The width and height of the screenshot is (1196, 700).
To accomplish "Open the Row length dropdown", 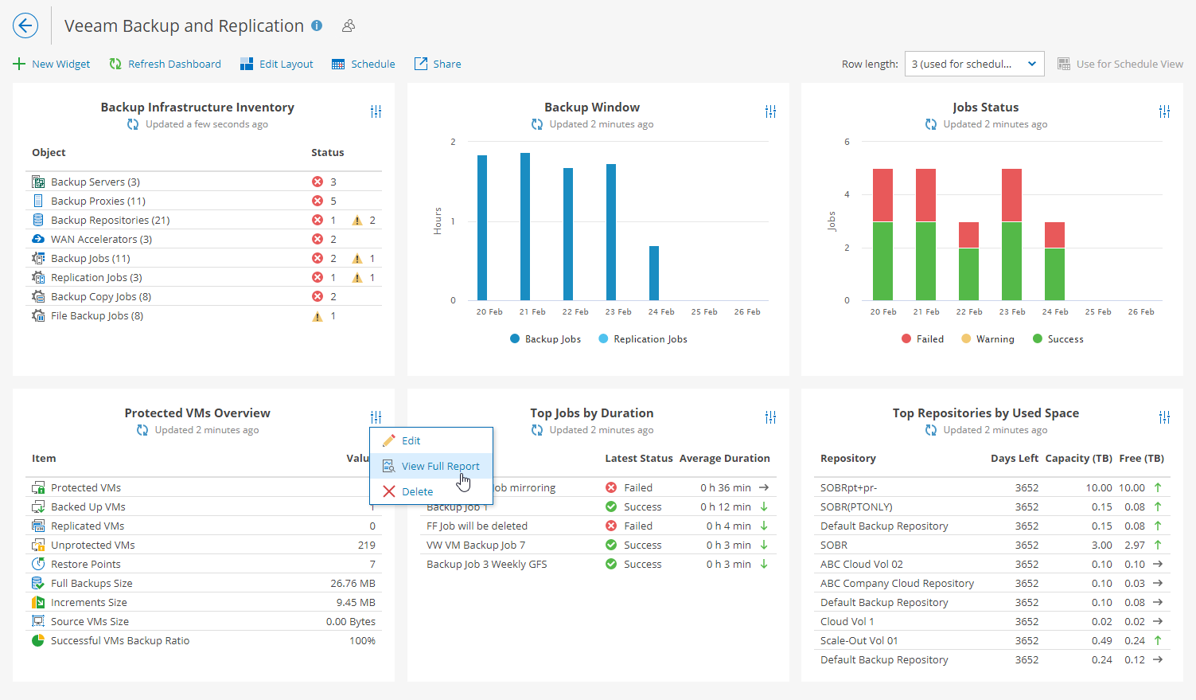I will point(975,64).
